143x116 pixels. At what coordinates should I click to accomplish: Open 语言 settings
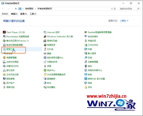(88, 83)
